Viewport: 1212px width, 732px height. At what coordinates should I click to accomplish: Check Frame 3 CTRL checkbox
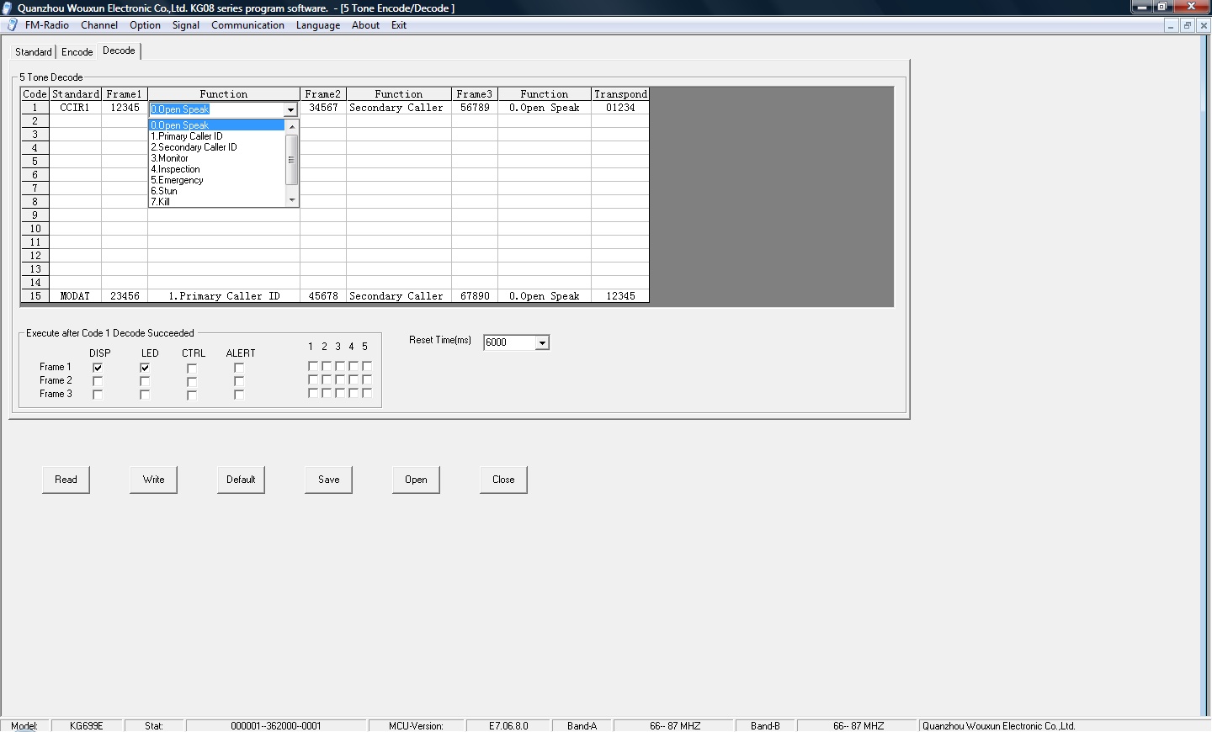pyautogui.click(x=192, y=395)
